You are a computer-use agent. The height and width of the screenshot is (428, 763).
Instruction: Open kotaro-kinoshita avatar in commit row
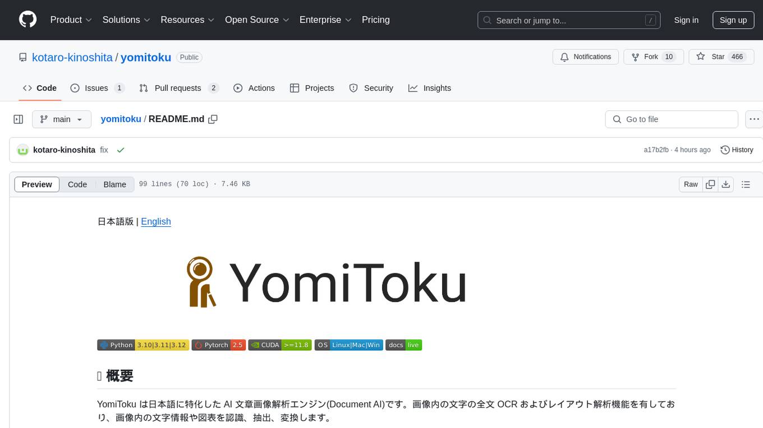(23, 150)
